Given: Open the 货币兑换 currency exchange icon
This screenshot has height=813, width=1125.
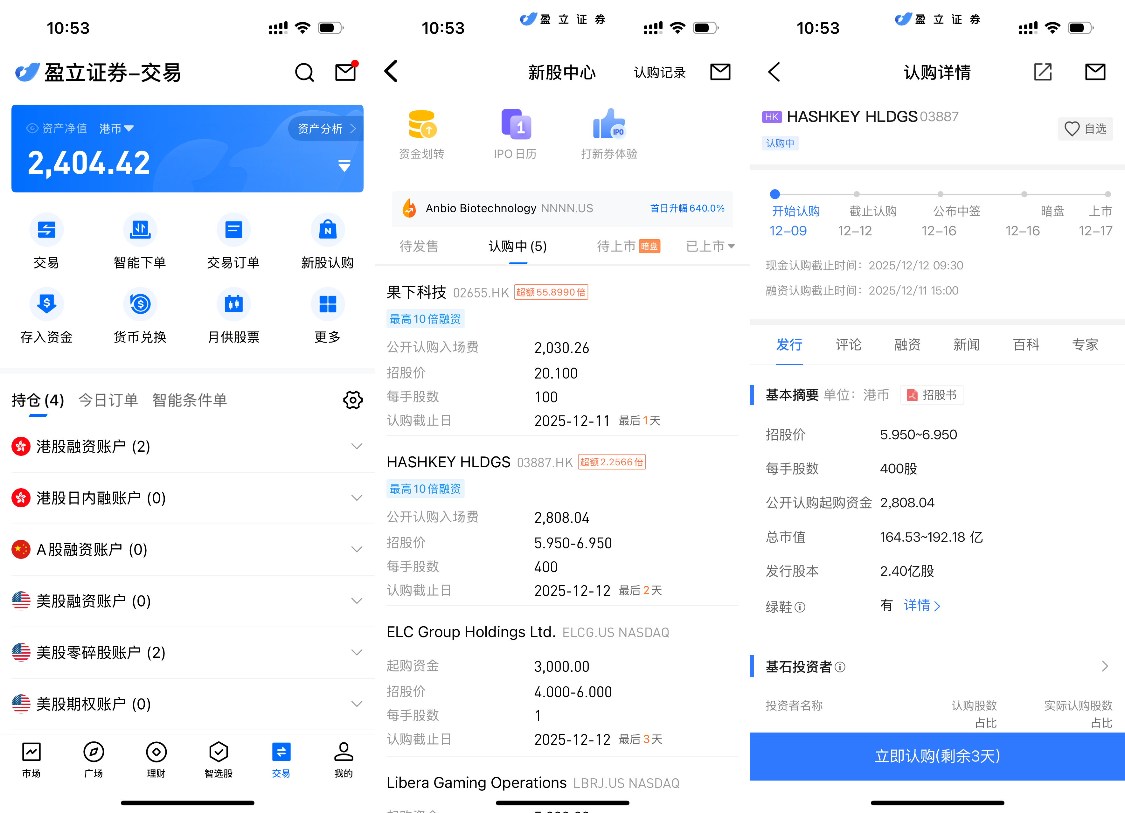Looking at the screenshot, I should tap(140, 305).
